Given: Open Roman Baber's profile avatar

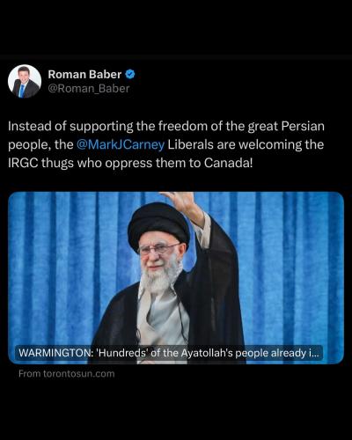Looking at the screenshot, I should 25,81.
